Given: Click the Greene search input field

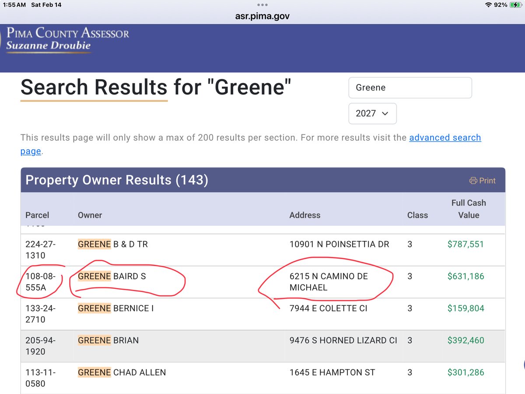Looking at the screenshot, I should click(x=410, y=88).
